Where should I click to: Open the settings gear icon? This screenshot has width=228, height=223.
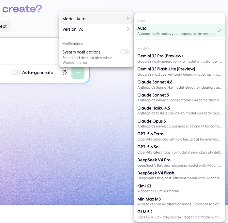[x=64, y=72]
